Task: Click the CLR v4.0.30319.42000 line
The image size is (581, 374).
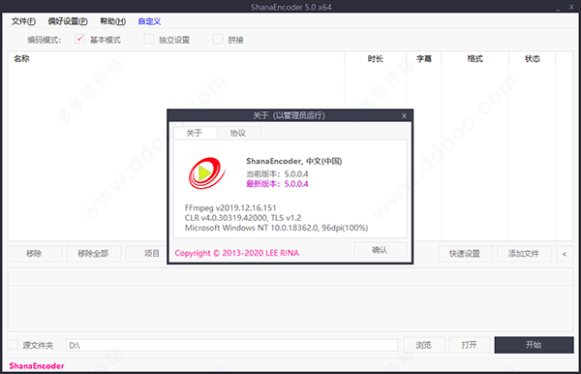Action: click(243, 218)
